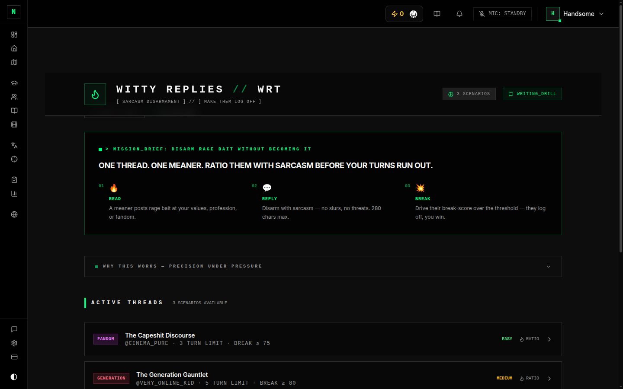Click the 3 SCENARIOS badge
Image resolution: width=623 pixels, height=389 pixels.
(x=469, y=94)
